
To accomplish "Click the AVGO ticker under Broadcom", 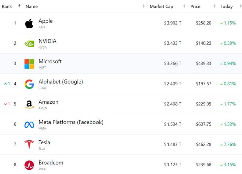I will point(43,169).
